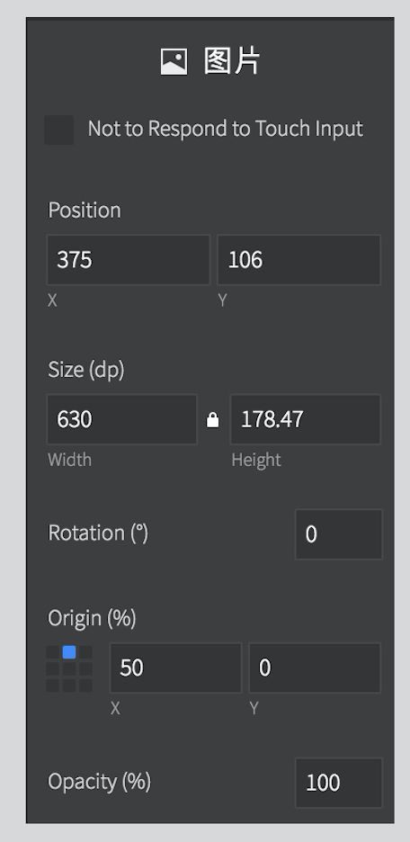Viewport: 410px width, 842px height.
Task: Click the Origin X field showing 50
Action: coord(175,668)
